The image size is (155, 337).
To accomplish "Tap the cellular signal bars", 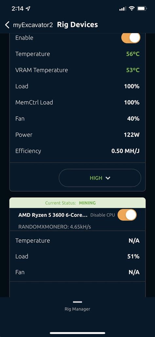I will [123, 9].
